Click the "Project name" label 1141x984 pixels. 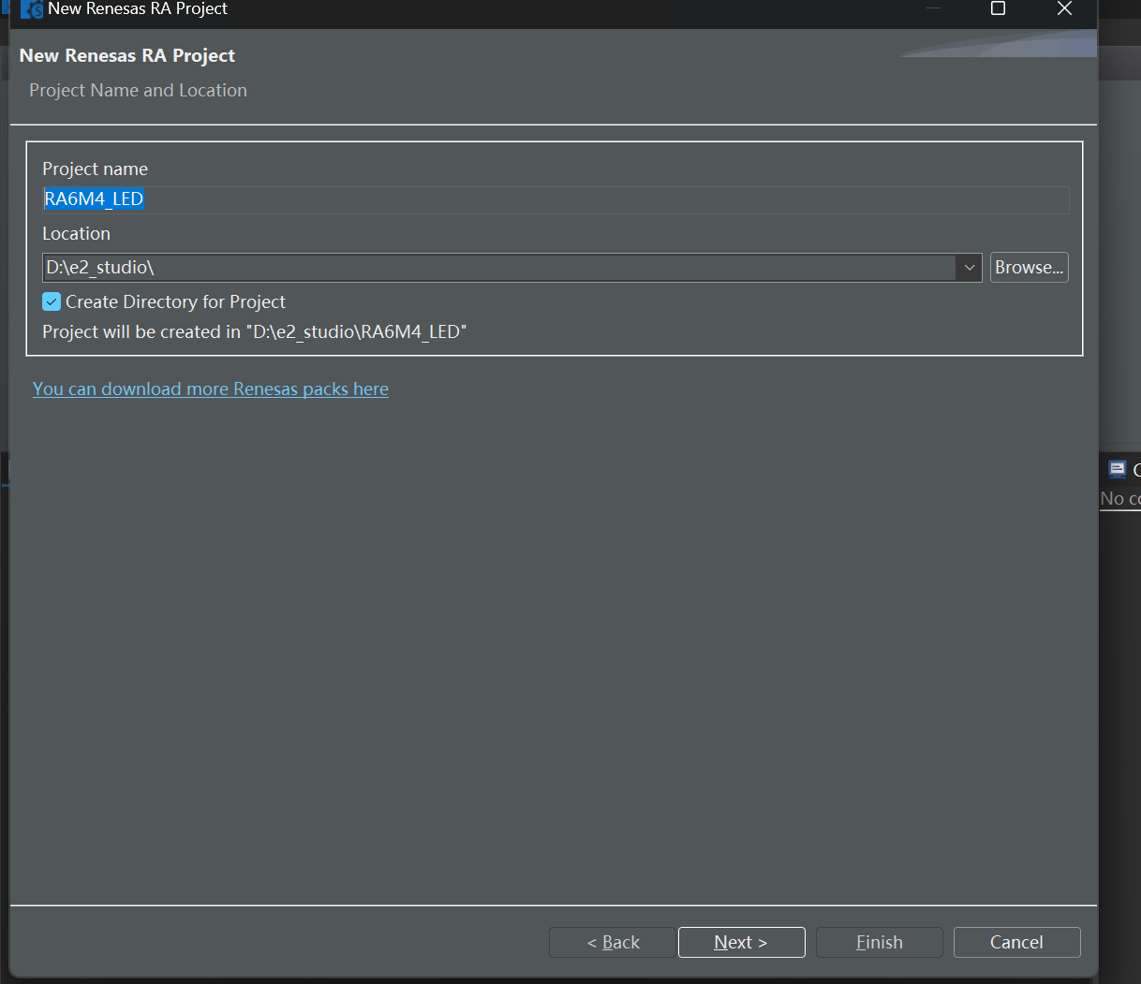pyautogui.click(x=96, y=169)
